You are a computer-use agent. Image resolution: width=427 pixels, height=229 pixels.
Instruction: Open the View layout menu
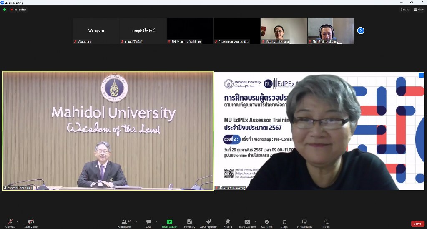(x=419, y=10)
